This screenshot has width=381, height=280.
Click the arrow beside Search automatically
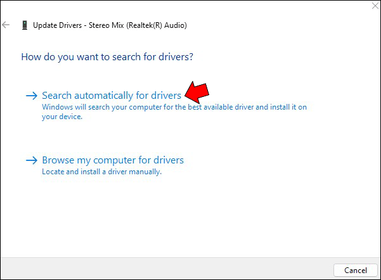32,96
